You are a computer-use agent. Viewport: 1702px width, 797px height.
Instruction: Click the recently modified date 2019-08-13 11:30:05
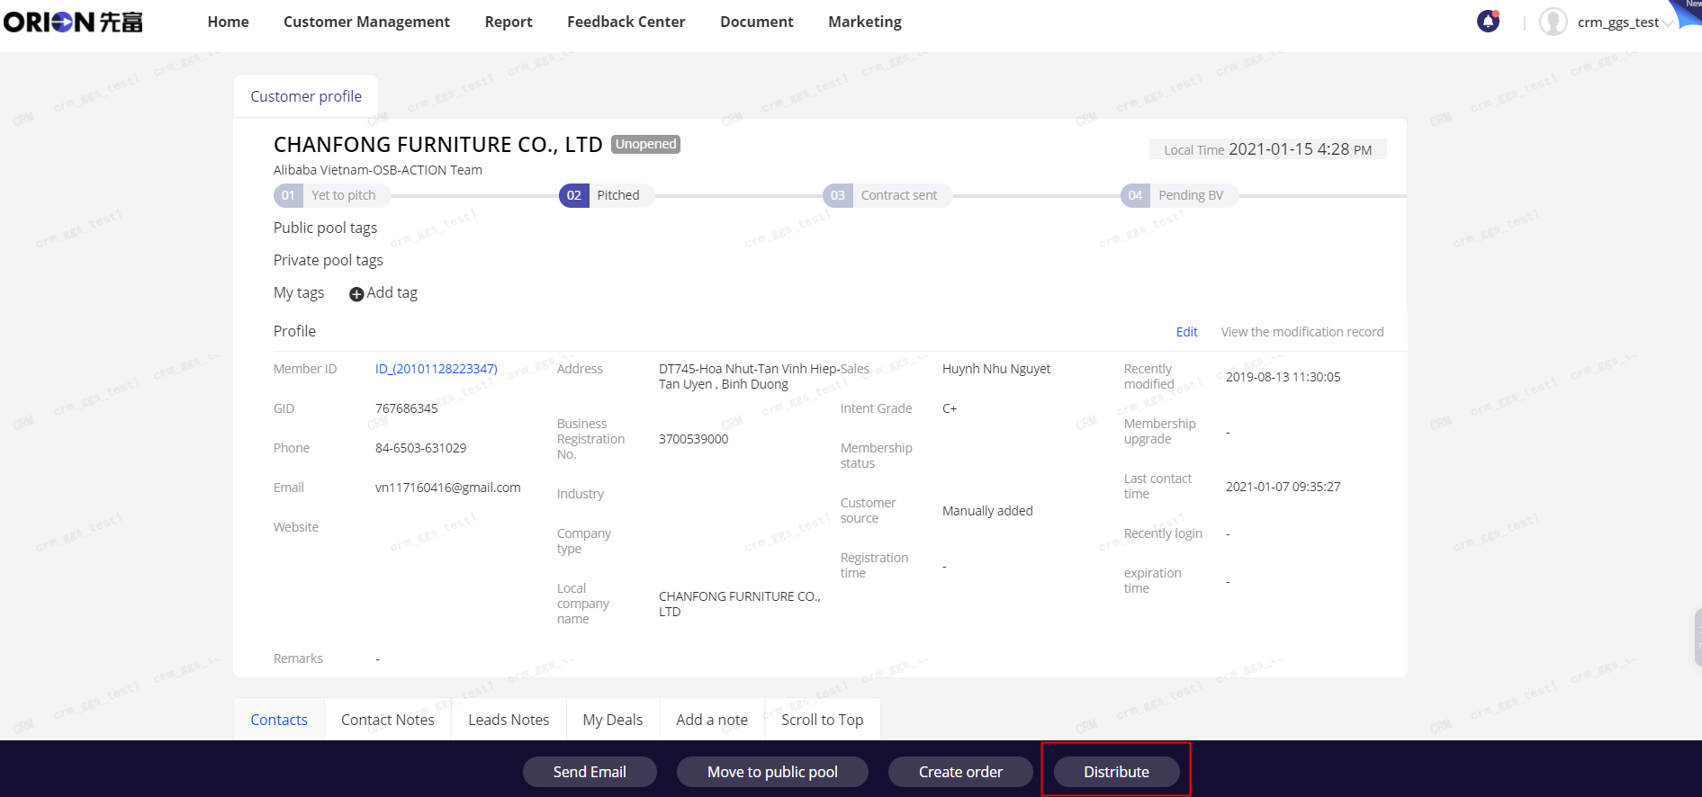[1283, 377]
